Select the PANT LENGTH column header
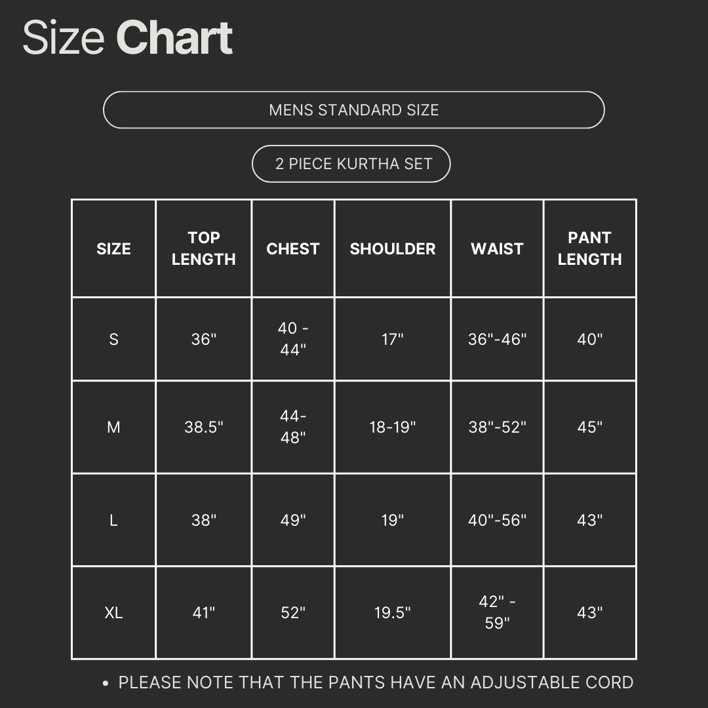Viewport: 708px width, 708px height. click(589, 248)
